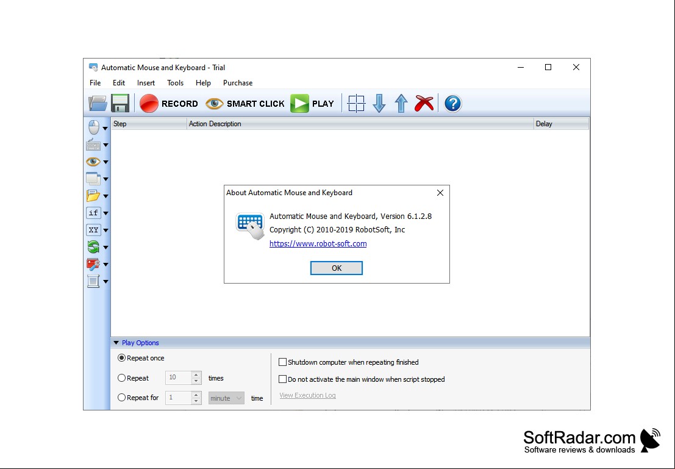Decrease the repeat times count with down arrow
This screenshot has width=675, height=469.
click(196, 381)
